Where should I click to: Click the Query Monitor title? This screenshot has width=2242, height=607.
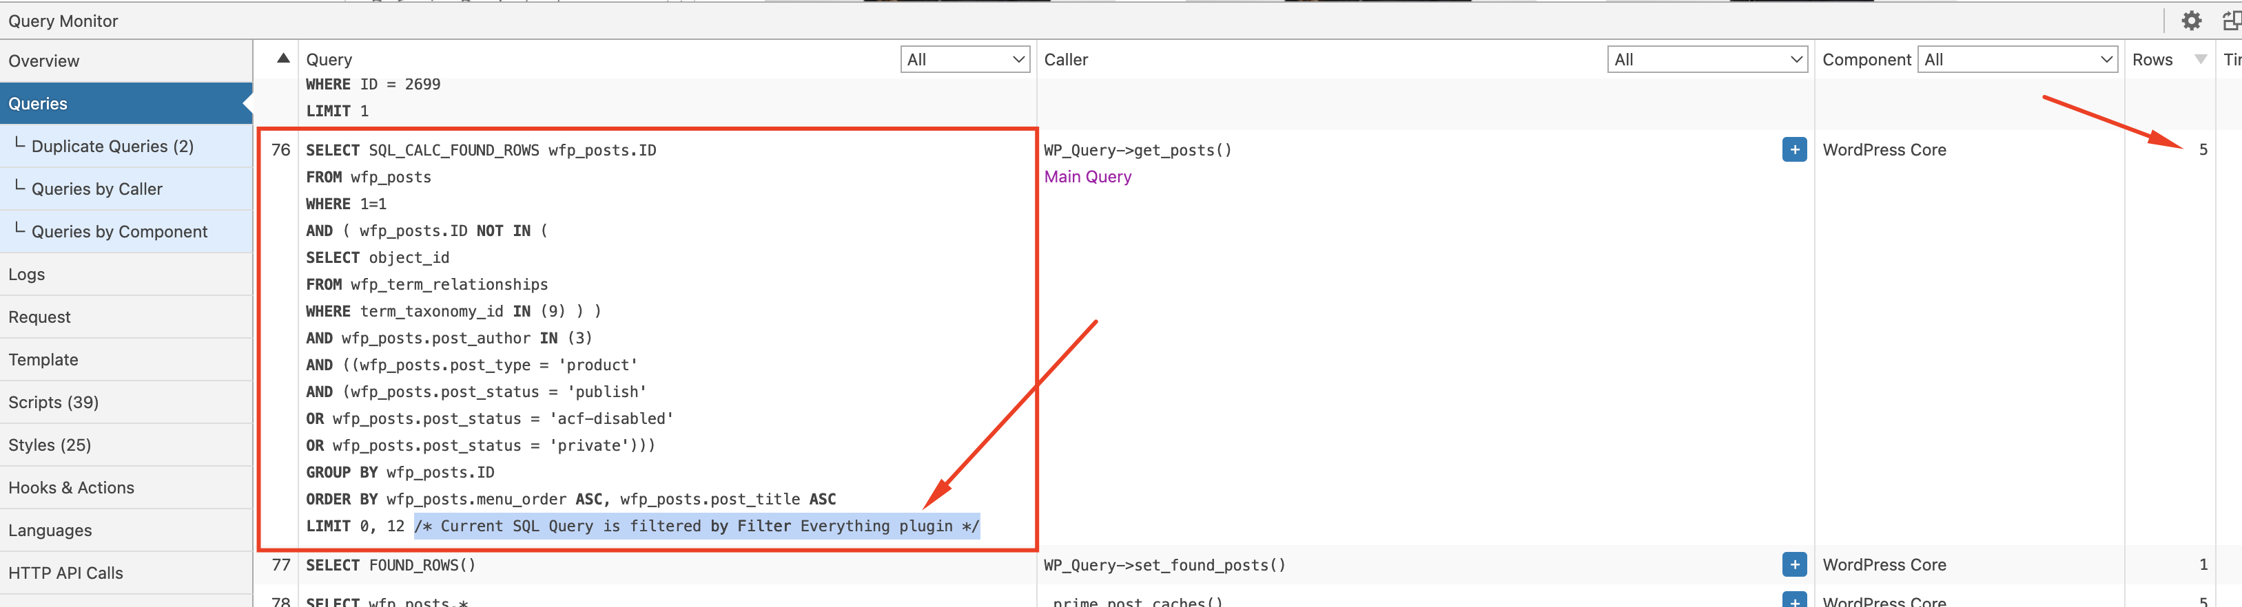(63, 21)
